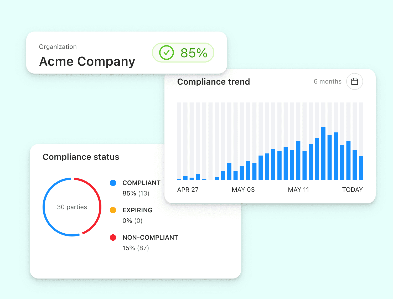Click the 'Compliance trend' heading

point(214,82)
